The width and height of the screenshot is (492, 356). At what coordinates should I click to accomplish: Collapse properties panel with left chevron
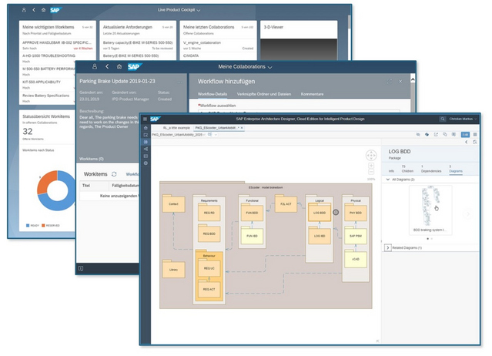point(467,143)
